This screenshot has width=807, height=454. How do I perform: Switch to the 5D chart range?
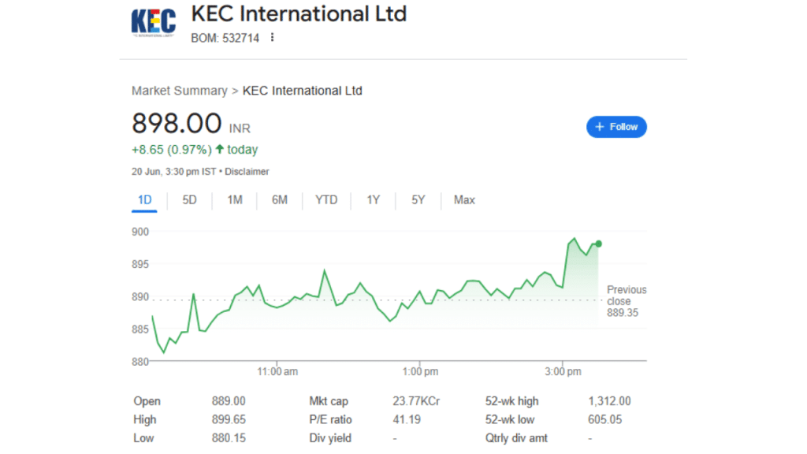[x=189, y=199]
